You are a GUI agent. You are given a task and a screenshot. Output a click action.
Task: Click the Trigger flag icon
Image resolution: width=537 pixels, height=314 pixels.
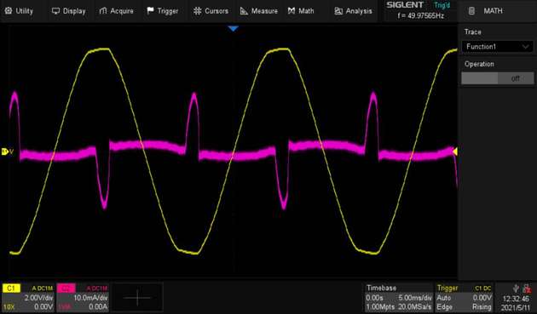(150, 11)
